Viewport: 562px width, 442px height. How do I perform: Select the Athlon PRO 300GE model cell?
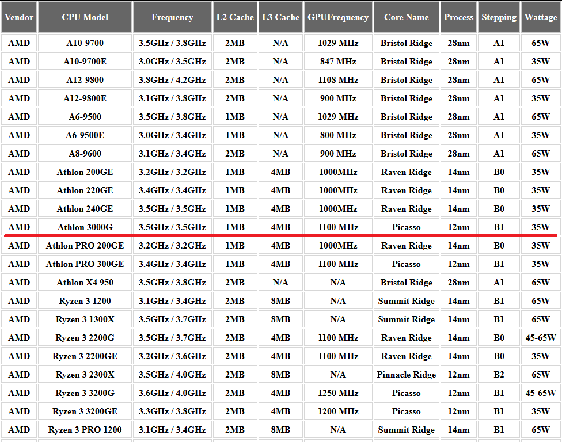pyautogui.click(x=85, y=264)
